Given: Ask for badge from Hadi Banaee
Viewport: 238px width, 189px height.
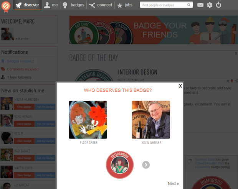Looking at the screenshot, I should [x=45, y=158].
